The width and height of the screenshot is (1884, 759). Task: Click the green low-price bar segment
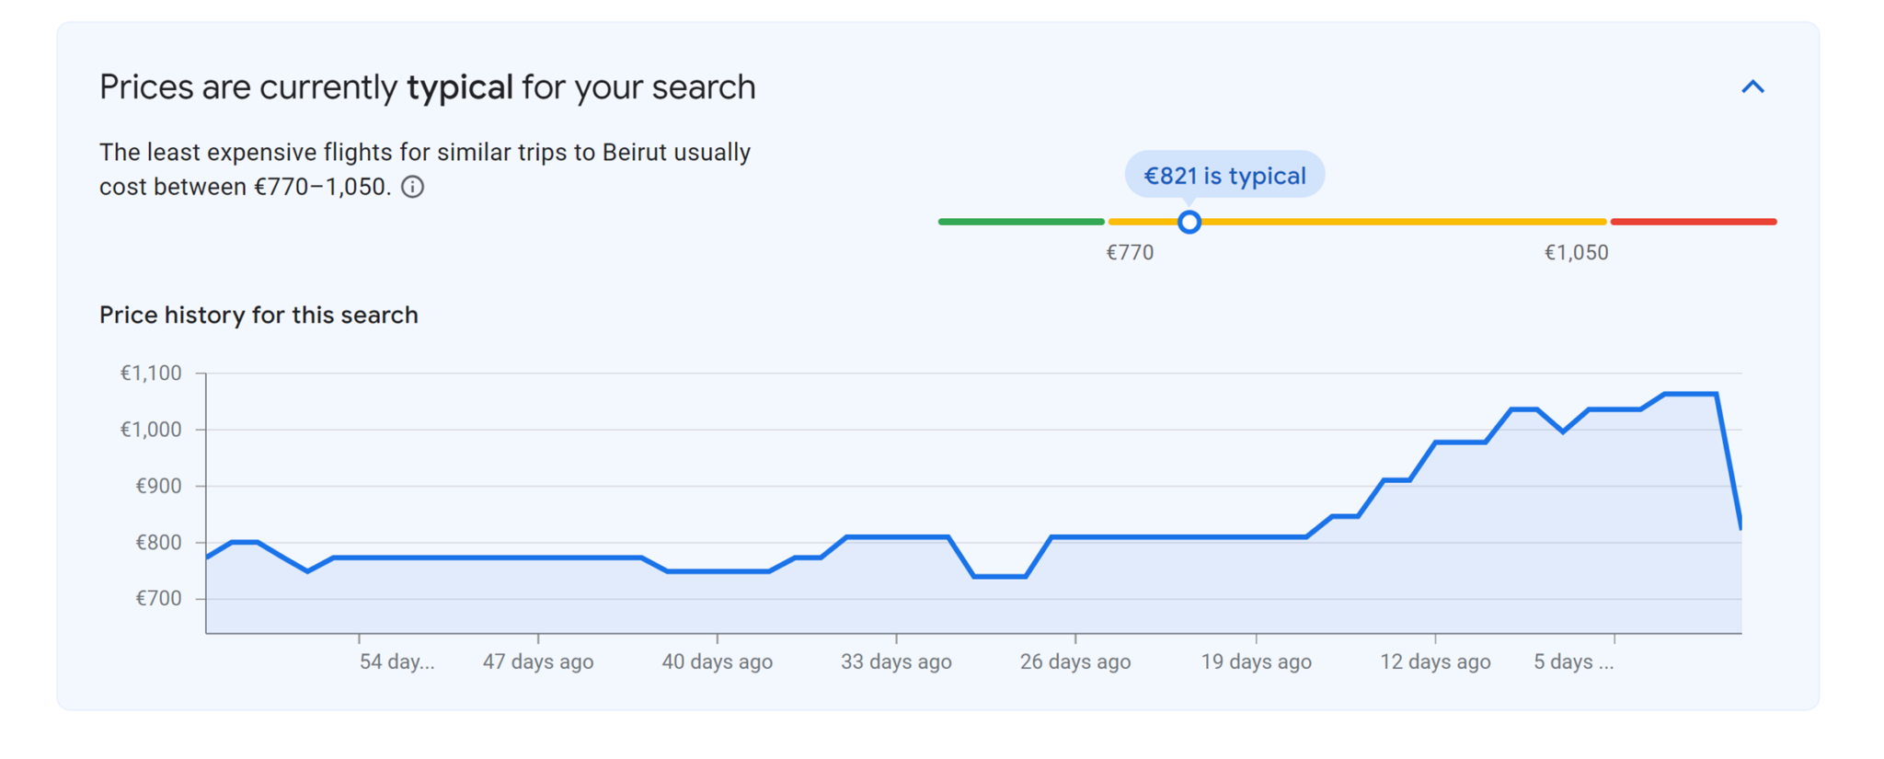coord(1020,222)
